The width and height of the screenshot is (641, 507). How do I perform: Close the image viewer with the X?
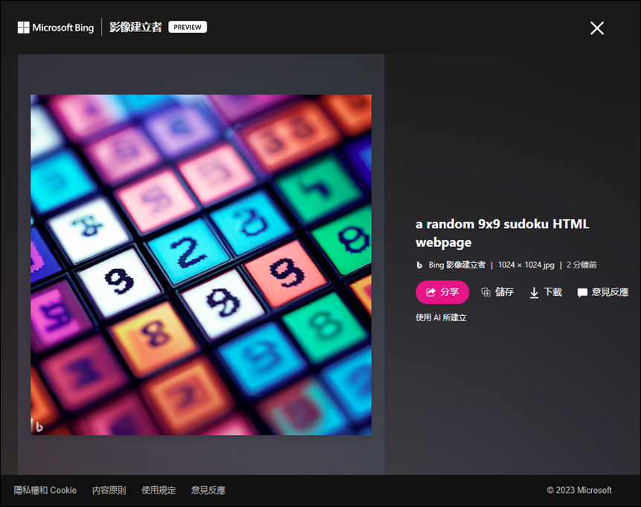coord(597,28)
